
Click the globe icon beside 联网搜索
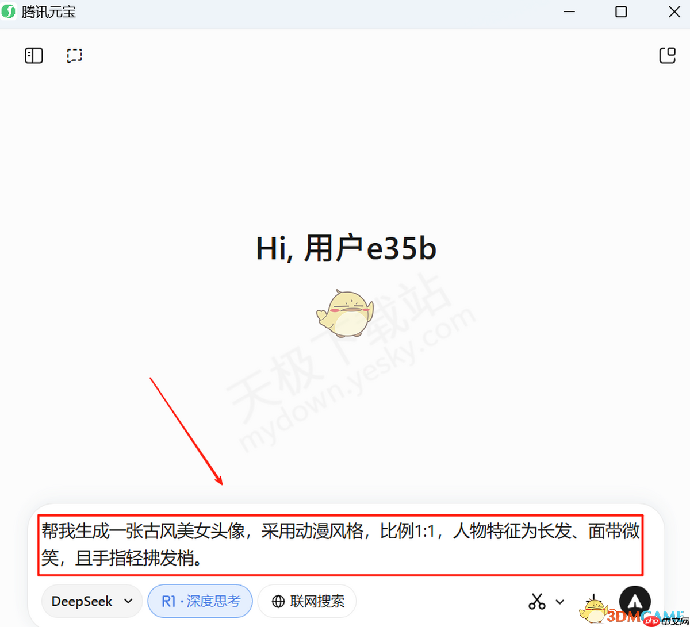coord(278,601)
